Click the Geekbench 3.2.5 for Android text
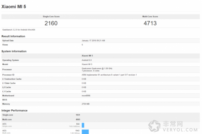The height and width of the screenshot is (134, 202). point(19,30)
